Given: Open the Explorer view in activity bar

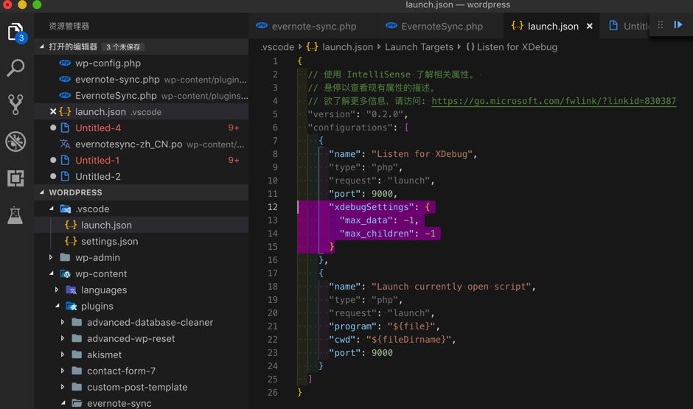Looking at the screenshot, I should click(15, 32).
